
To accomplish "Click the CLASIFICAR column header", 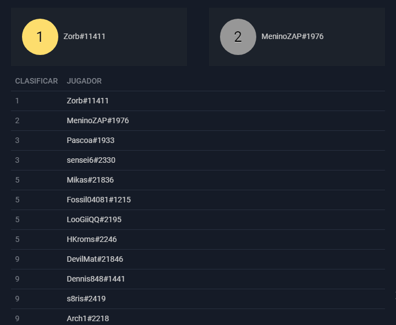I will [36, 81].
